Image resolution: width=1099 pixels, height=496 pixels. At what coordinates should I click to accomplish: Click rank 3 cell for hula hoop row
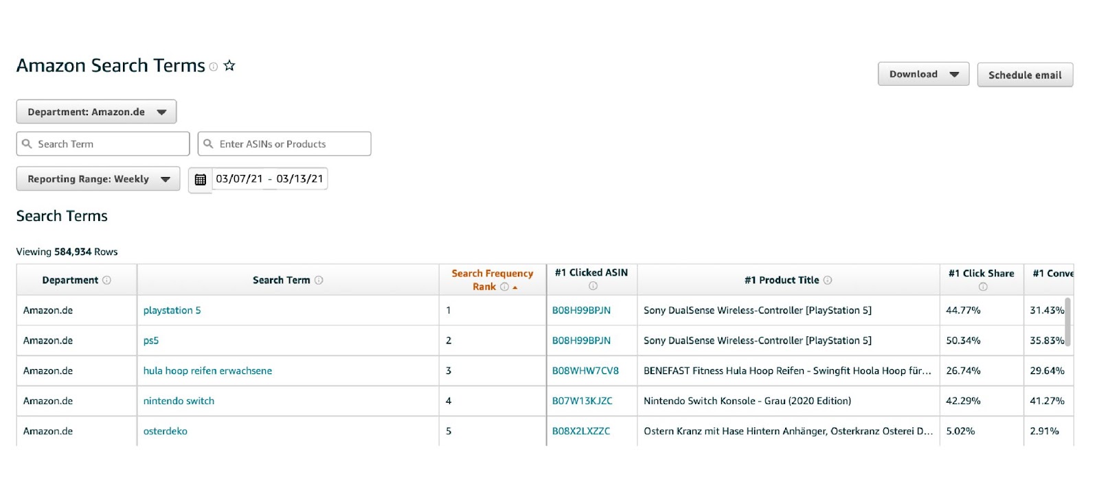492,370
